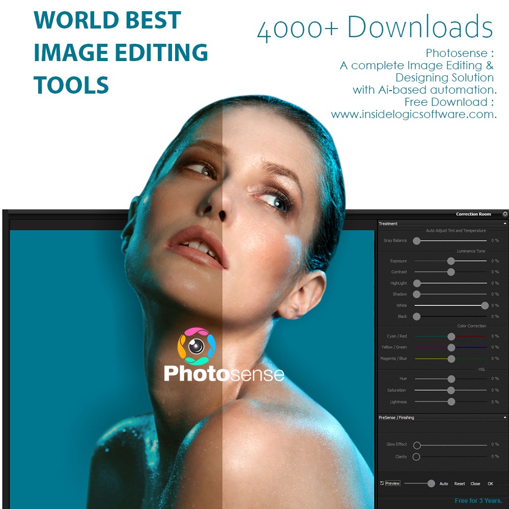
Task: Click the Close button
Action: pyautogui.click(x=475, y=484)
